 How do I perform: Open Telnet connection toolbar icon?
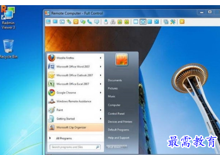click(x=62, y=22)
